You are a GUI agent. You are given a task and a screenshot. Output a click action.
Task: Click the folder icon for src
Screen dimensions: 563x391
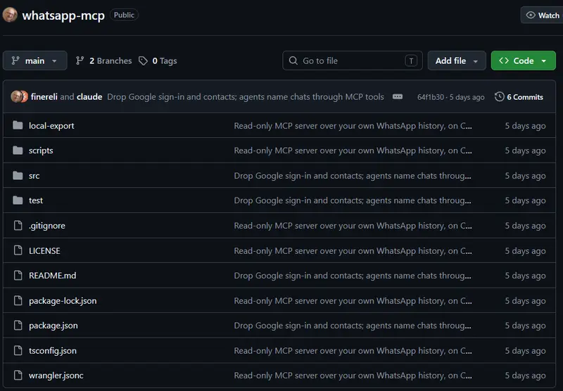point(18,175)
